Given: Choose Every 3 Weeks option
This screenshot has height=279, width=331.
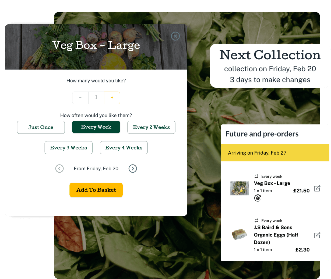Looking at the screenshot, I should [69, 148].
